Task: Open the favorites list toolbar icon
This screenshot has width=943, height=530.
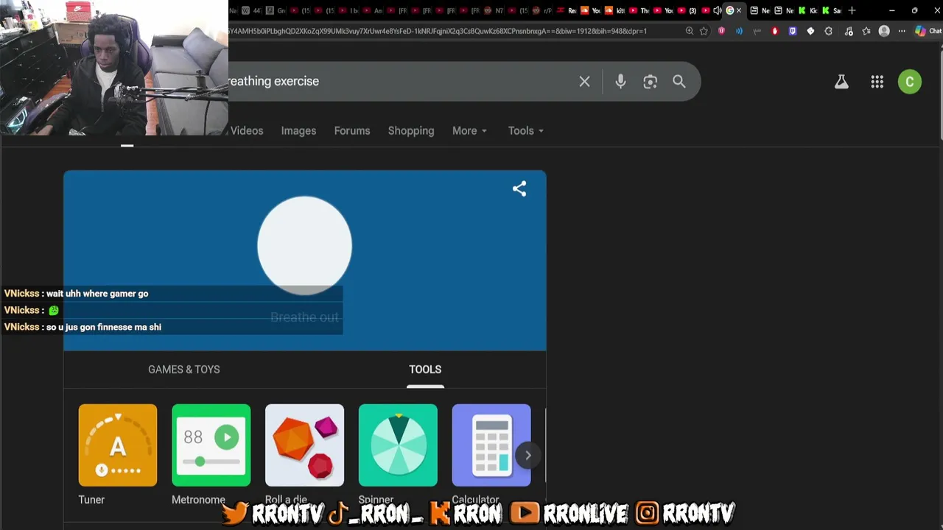Action: pyautogui.click(x=866, y=31)
